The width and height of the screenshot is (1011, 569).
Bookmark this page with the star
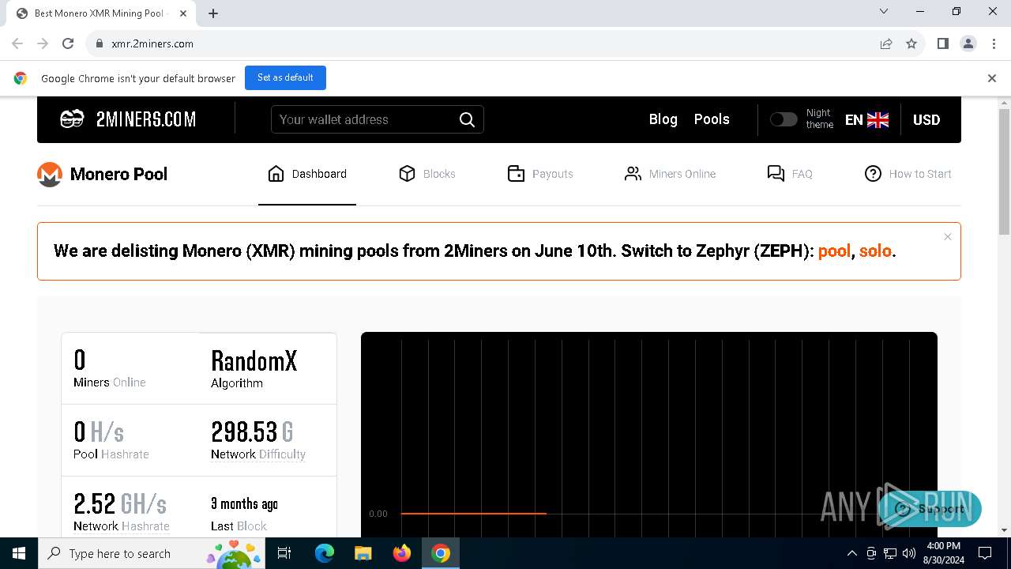tap(911, 43)
